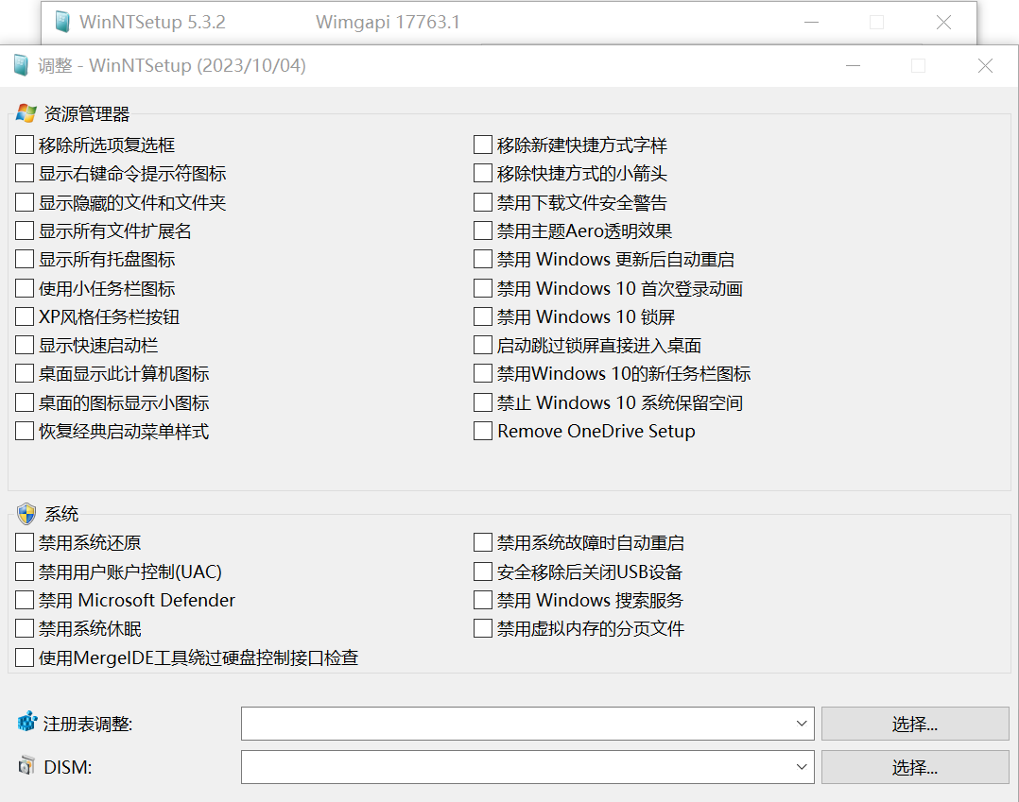Click the Windows flag icon beside 资源管理器
This screenshot has width=1019, height=802.
[x=26, y=114]
